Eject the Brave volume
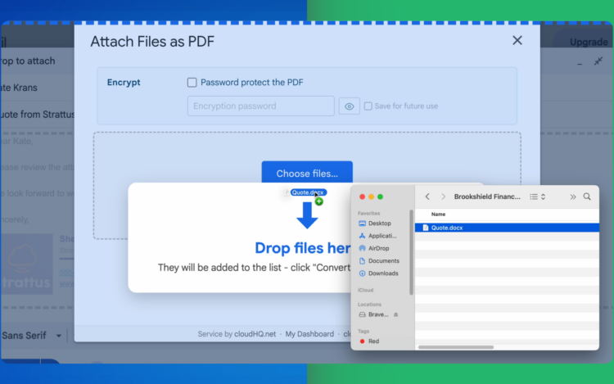 396,314
